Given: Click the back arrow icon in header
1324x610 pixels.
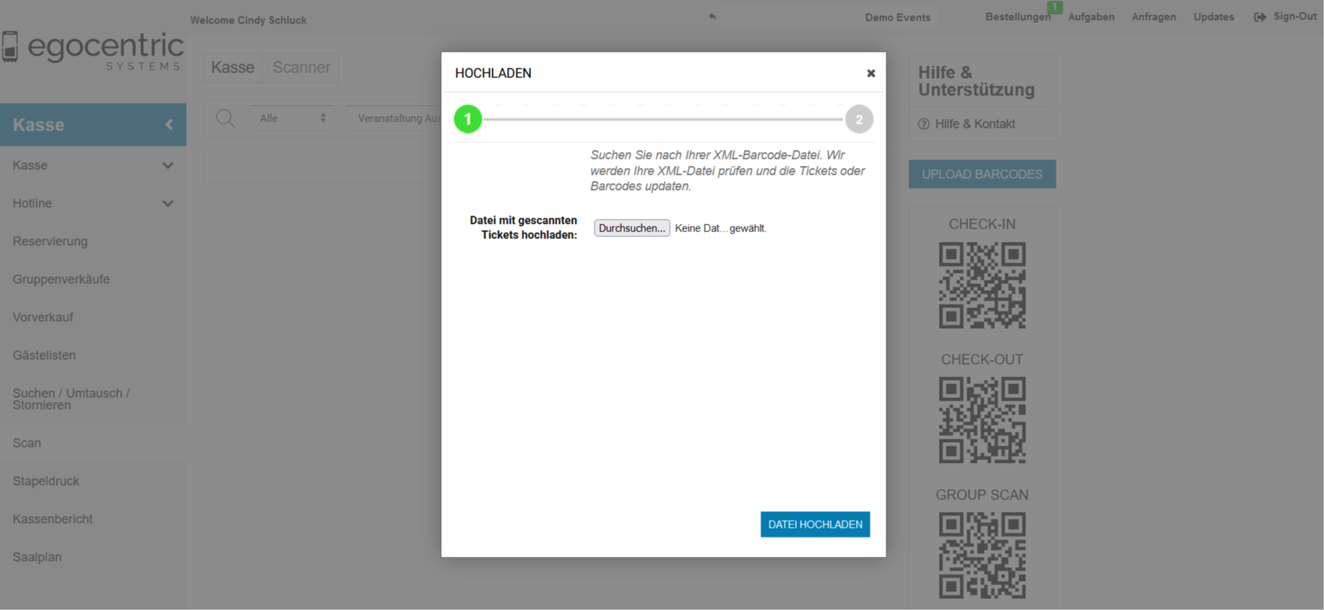Looking at the screenshot, I should 712,17.
